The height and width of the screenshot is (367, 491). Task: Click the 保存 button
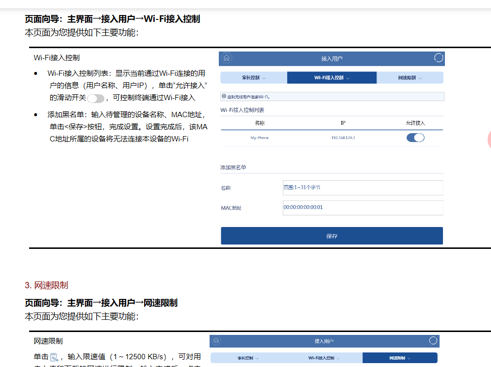pyautogui.click(x=331, y=236)
